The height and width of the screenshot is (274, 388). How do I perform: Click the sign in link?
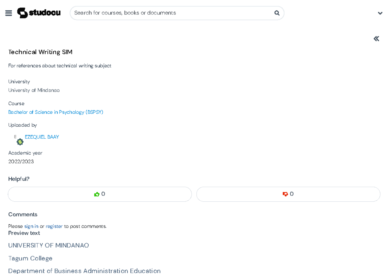(x=31, y=226)
